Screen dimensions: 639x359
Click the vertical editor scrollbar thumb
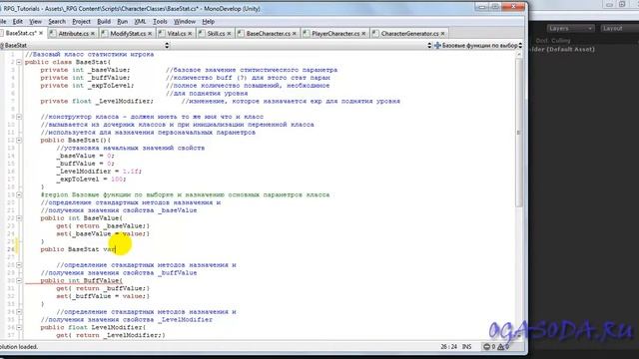(519, 133)
